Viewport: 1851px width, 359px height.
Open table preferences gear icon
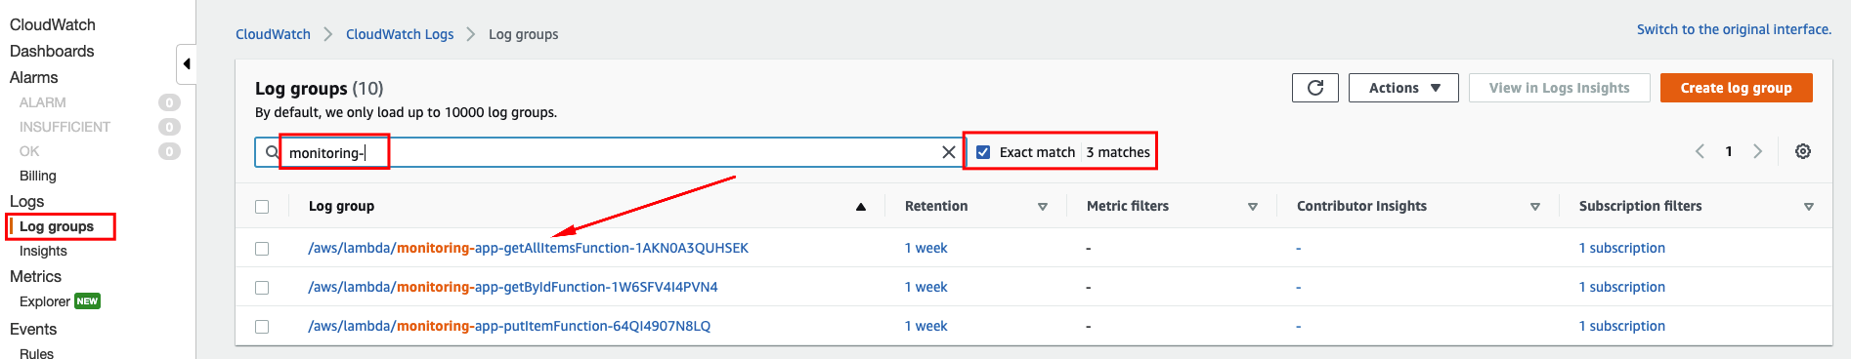tap(1803, 151)
